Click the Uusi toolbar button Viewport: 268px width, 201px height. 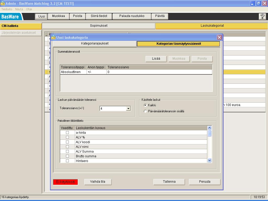(x=41, y=16)
